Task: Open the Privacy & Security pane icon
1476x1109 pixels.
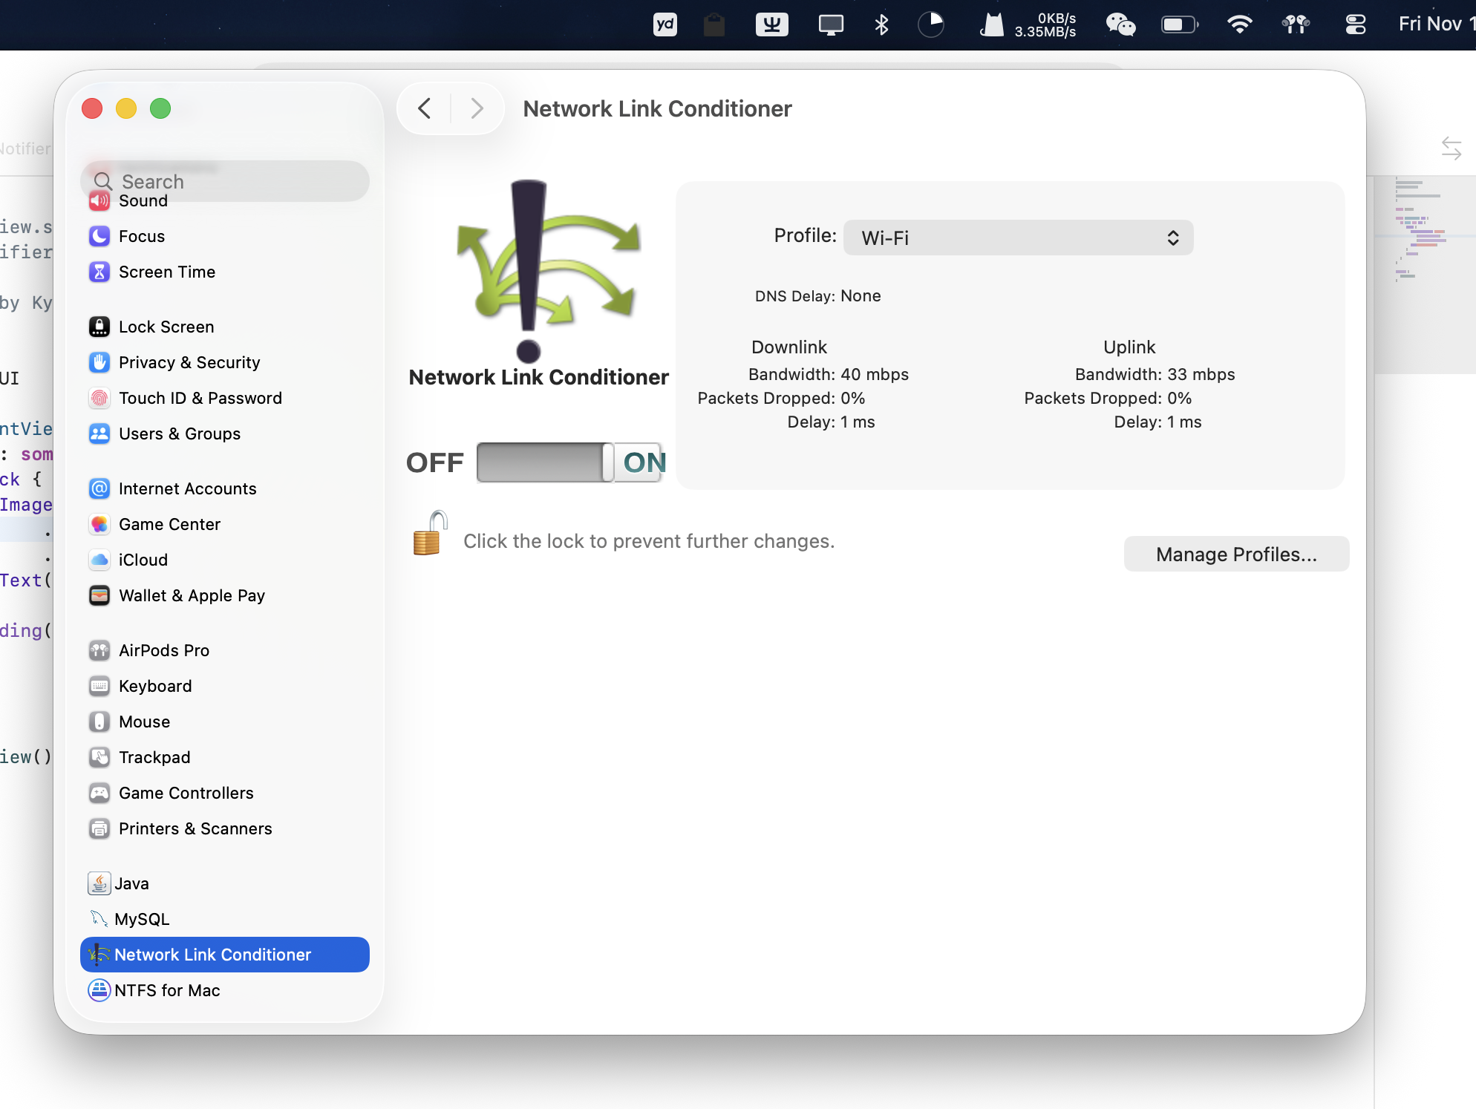Action: [99, 362]
